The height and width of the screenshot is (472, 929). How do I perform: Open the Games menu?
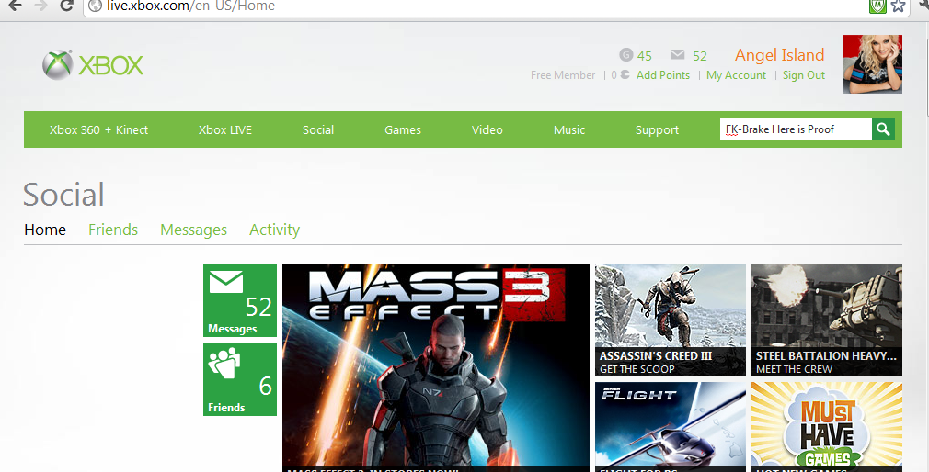403,129
